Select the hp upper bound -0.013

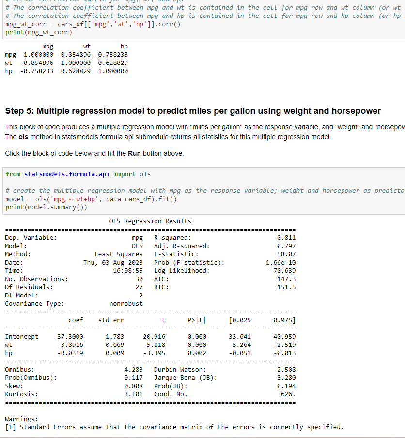[285, 353]
